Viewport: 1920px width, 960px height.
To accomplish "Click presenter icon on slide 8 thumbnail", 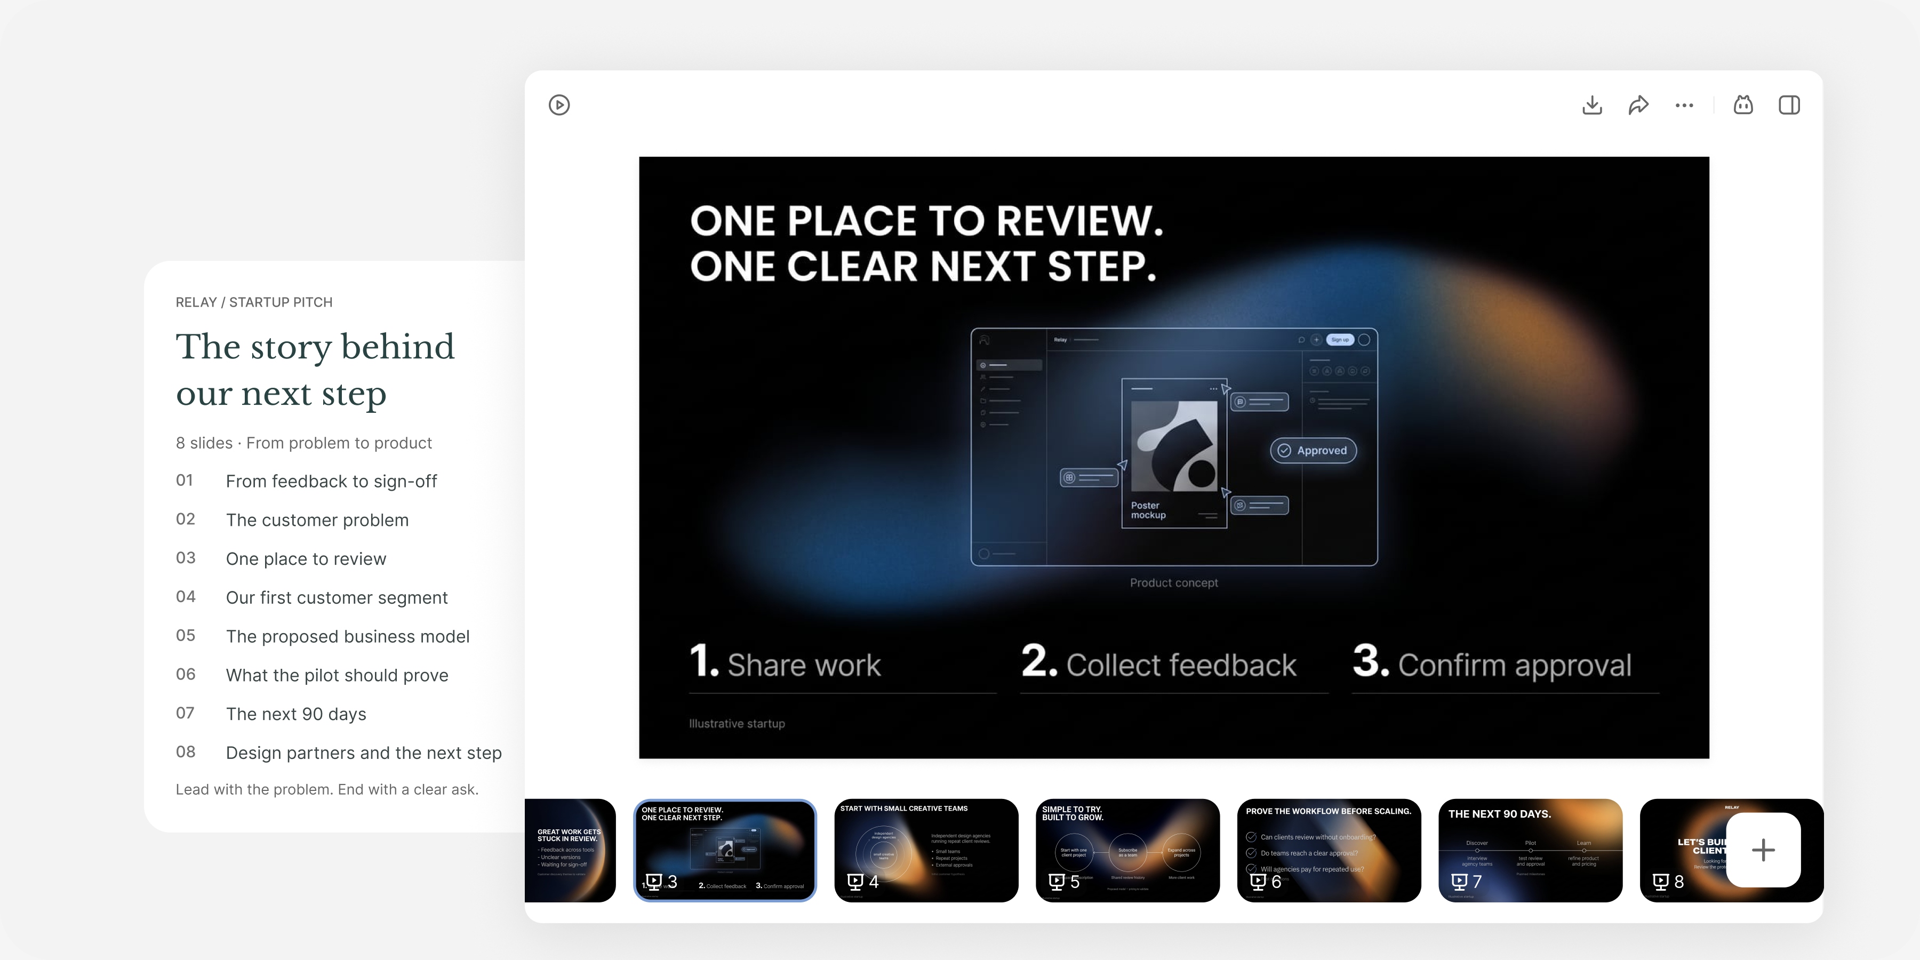I will pyautogui.click(x=1661, y=882).
